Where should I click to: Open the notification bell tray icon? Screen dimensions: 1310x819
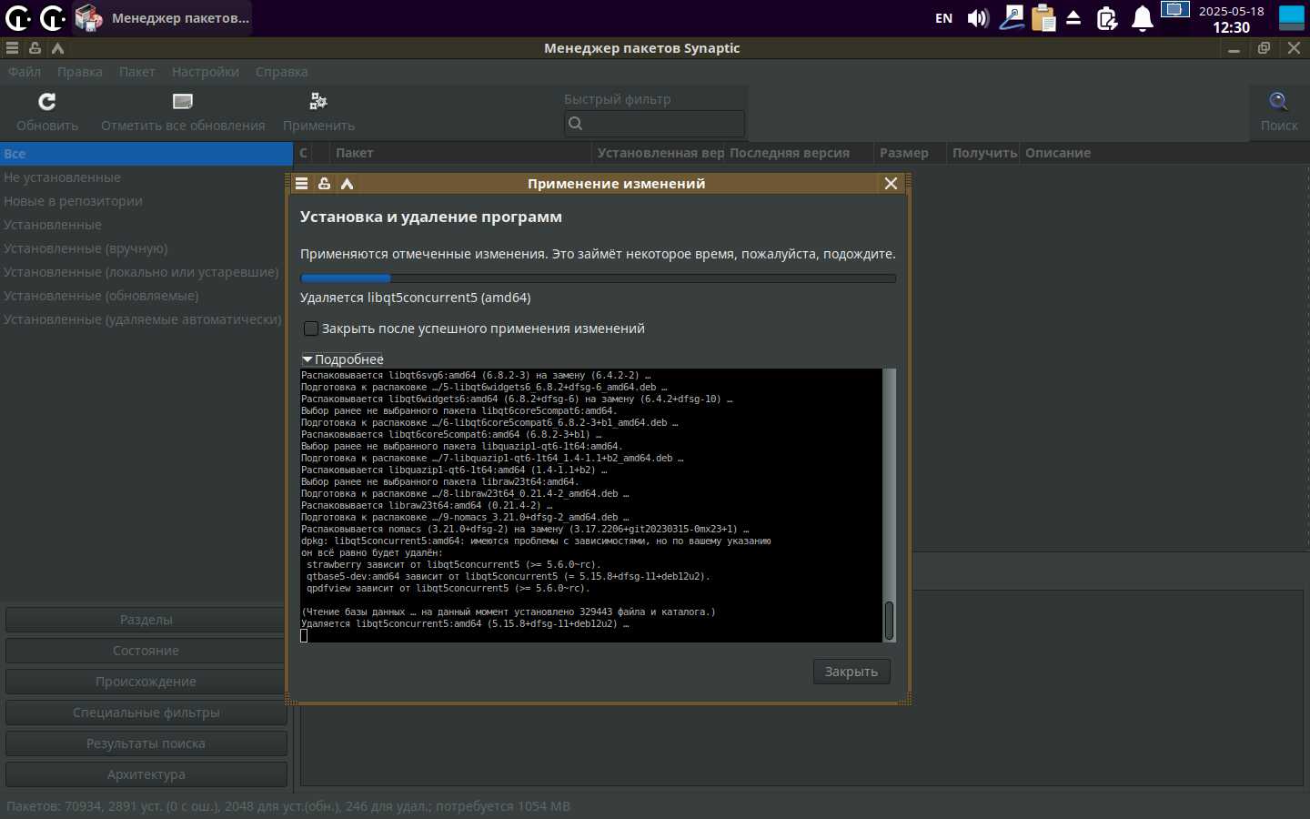[x=1142, y=18]
